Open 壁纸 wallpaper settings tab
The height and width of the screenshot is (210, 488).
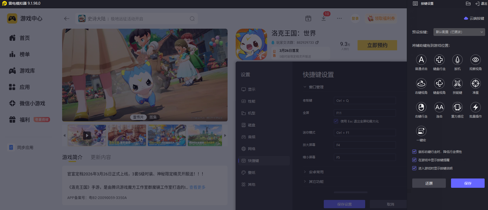264,173
